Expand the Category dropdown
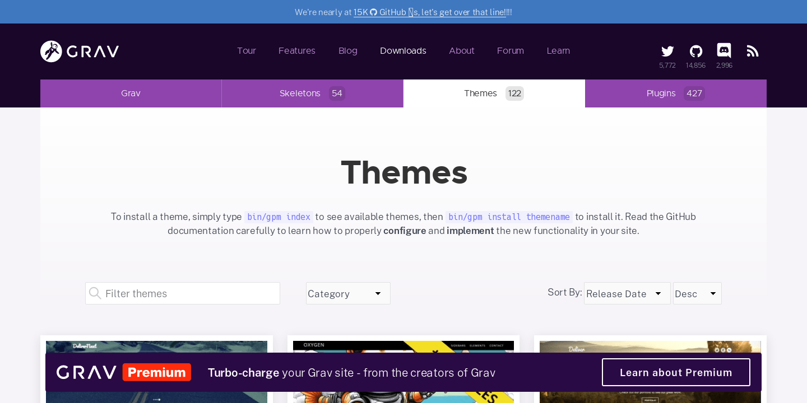 coord(348,293)
